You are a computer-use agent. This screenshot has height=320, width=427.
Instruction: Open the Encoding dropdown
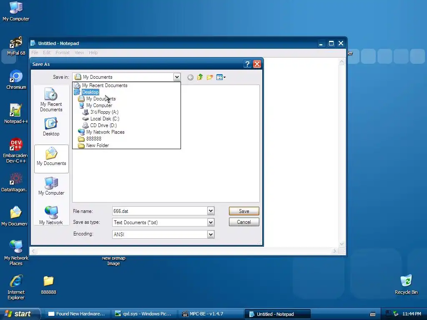[x=211, y=234]
